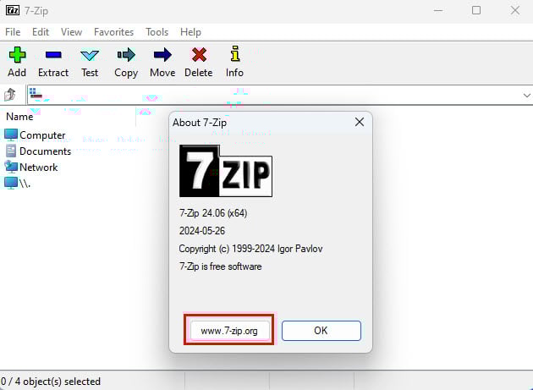Select the Copy toolbar icon
The image size is (533, 390).
(x=126, y=55)
